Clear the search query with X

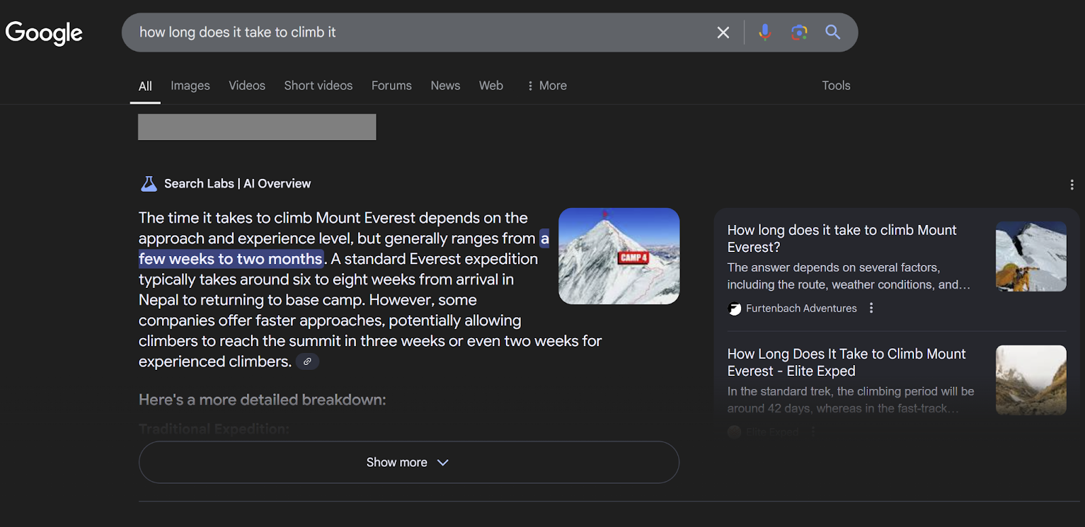click(x=724, y=33)
